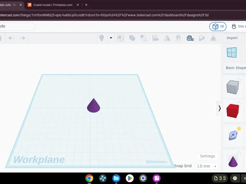Click the Ungroup shapes icon
The height and width of the screenshot is (184, 246).
(143, 38)
